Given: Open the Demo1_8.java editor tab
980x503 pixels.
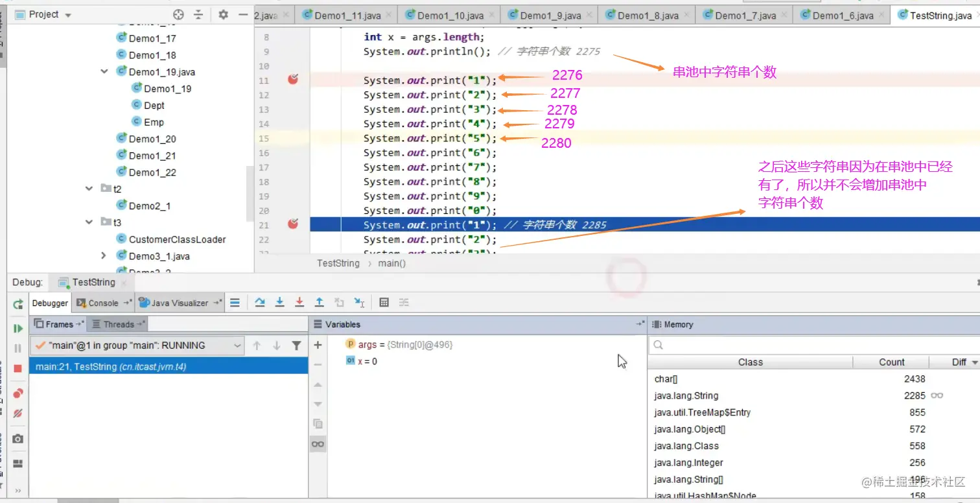Looking at the screenshot, I should tap(648, 15).
